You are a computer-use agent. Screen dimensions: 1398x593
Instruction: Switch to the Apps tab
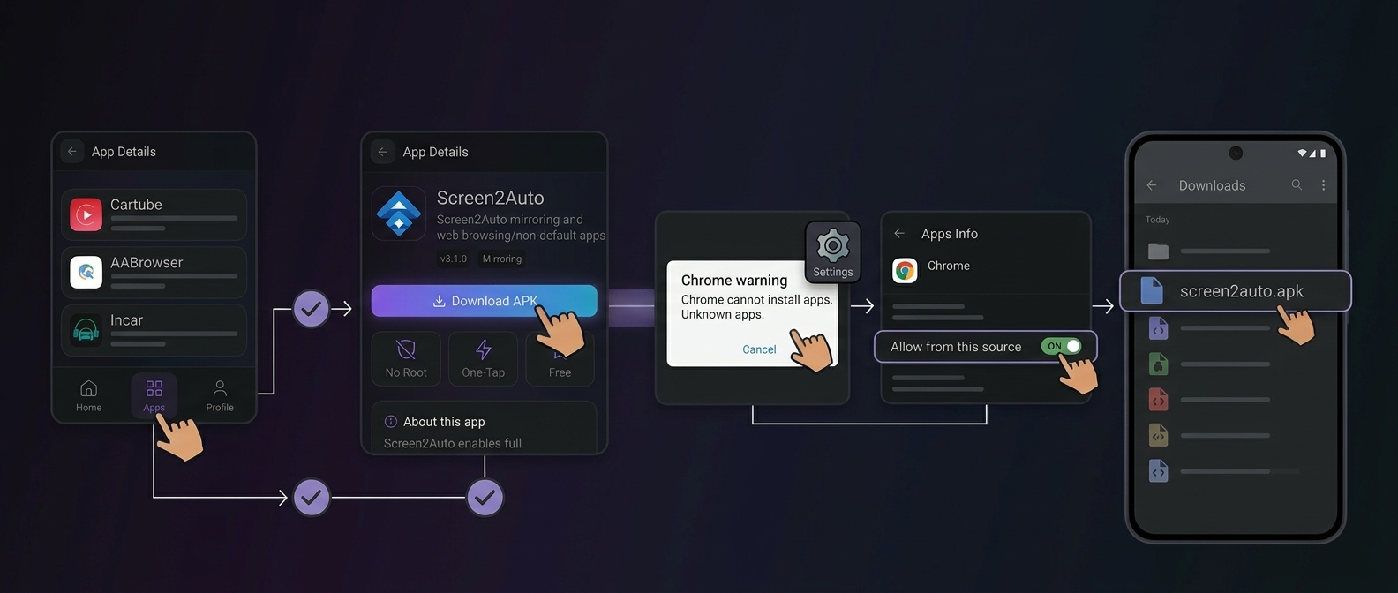154,395
